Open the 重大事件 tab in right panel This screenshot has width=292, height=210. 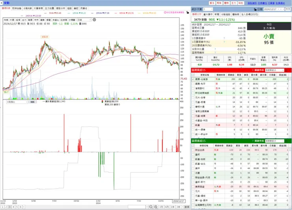tap(208, 14)
